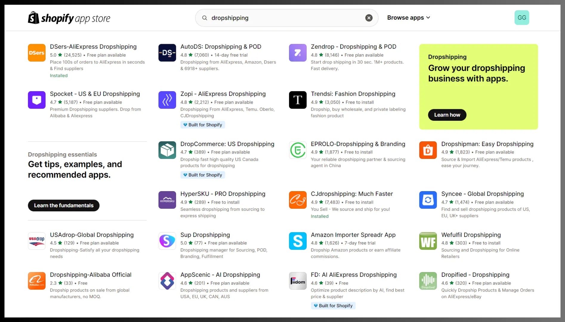Click the Amazon Importer Spreadr App title
Screen dimensions: 565x322
353,235
